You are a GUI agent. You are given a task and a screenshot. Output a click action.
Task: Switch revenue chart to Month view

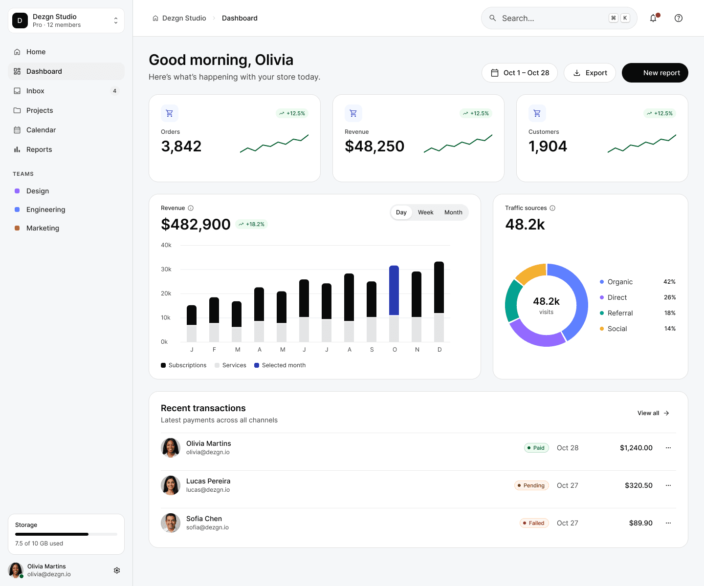click(453, 212)
